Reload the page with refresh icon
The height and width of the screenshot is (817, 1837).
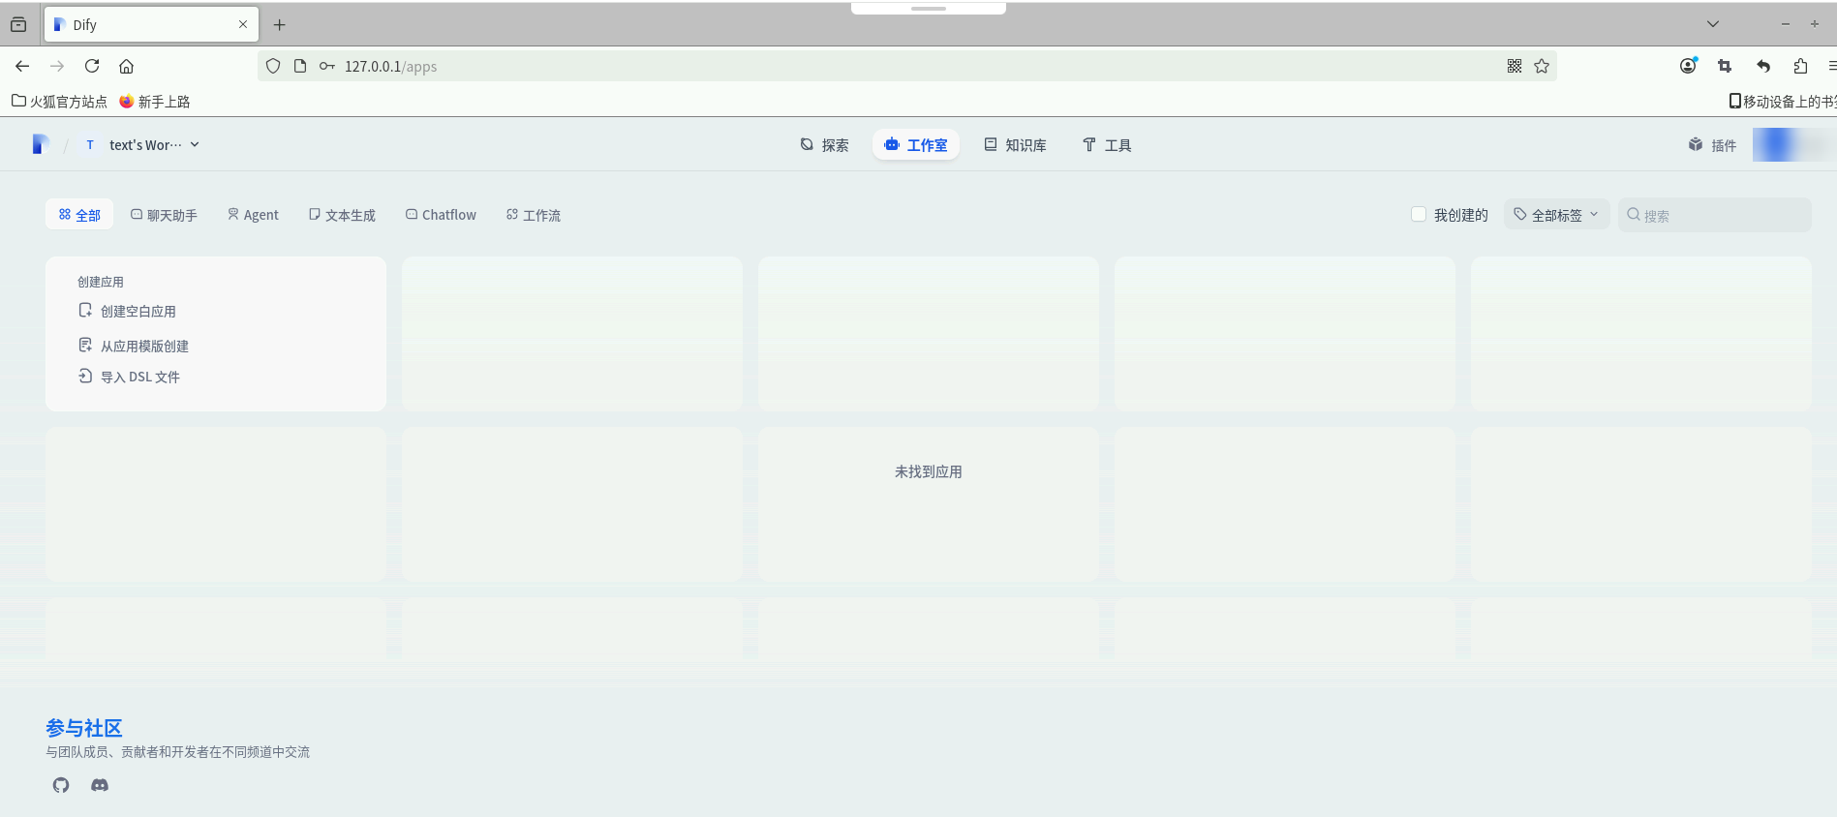(x=92, y=66)
